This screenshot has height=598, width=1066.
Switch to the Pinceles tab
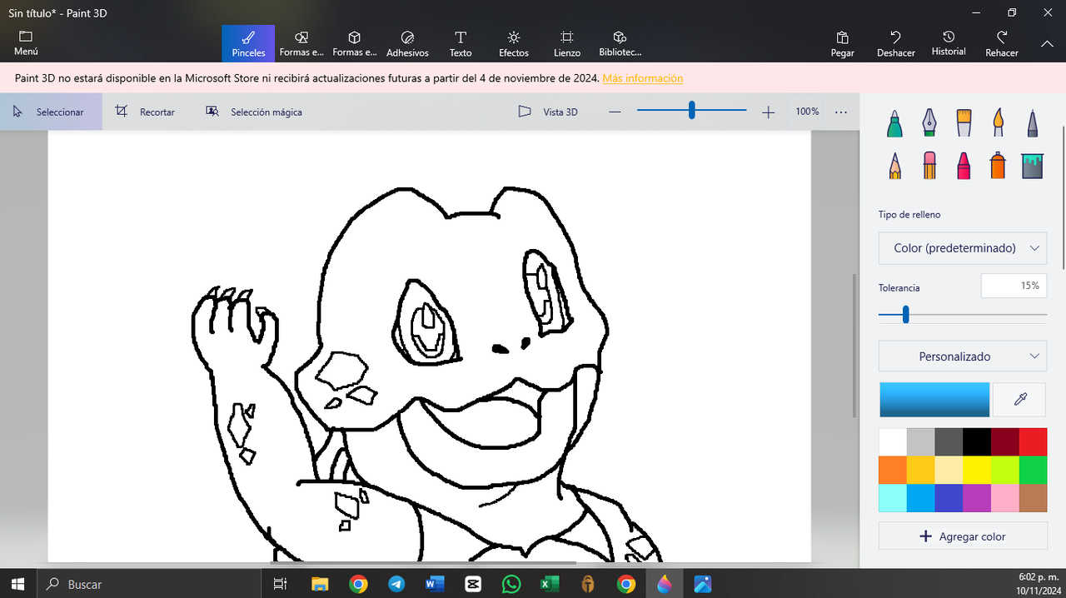pyautogui.click(x=248, y=43)
